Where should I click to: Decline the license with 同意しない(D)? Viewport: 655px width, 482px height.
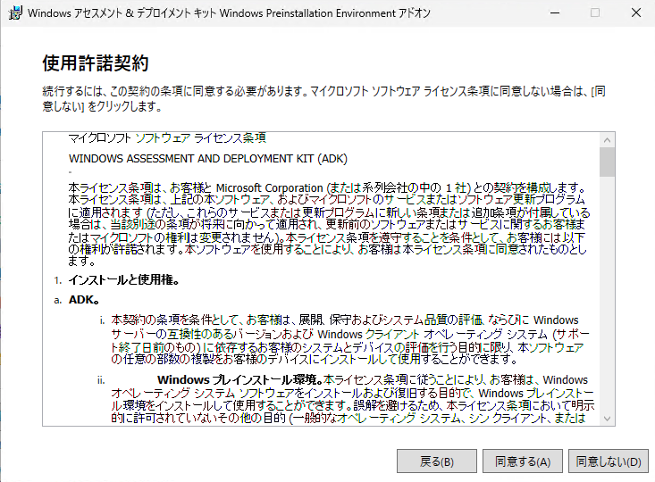[609, 461]
